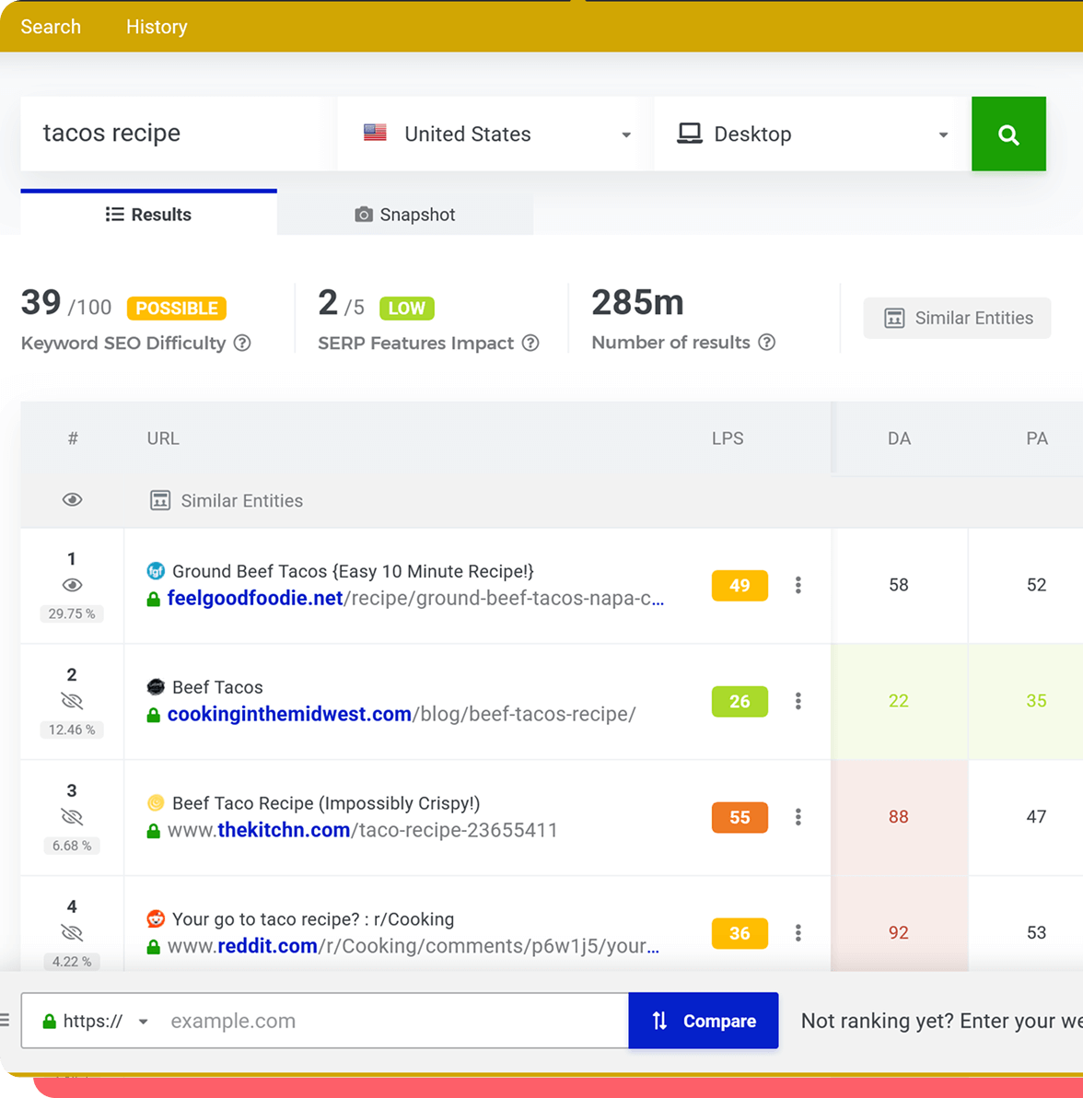1083x1098 pixels.
Task: Click Number of results help icon
Action: point(767,343)
